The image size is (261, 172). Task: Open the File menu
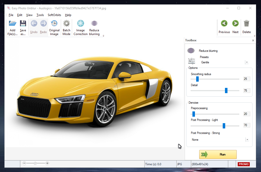[11, 15]
